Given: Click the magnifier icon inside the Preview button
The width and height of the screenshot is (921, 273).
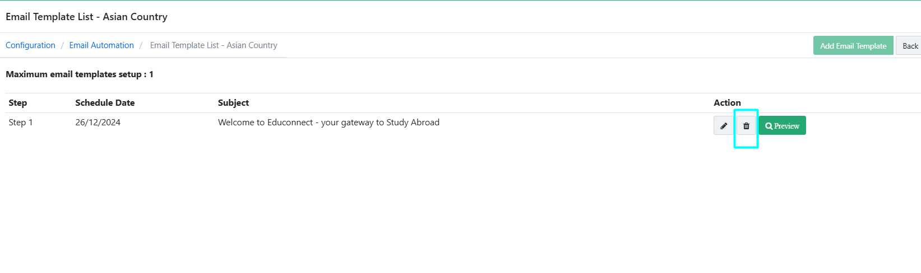Looking at the screenshot, I should [769, 126].
